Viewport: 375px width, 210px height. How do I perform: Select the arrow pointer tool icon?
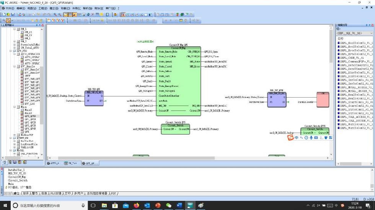click(8, 20)
